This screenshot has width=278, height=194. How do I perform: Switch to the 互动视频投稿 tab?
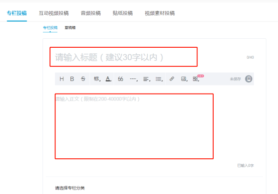(54, 13)
